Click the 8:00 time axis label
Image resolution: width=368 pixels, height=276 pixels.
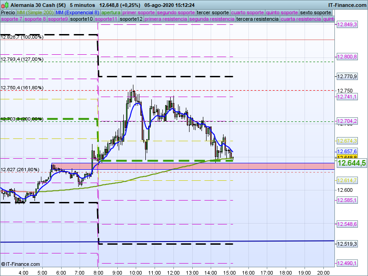coord(98,272)
